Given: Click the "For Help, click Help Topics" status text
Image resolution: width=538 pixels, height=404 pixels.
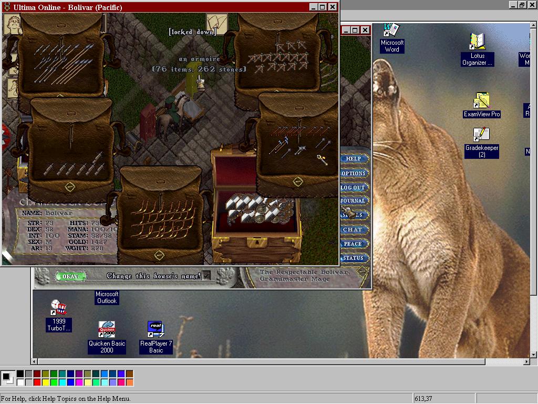Looking at the screenshot, I should (x=66, y=399).
